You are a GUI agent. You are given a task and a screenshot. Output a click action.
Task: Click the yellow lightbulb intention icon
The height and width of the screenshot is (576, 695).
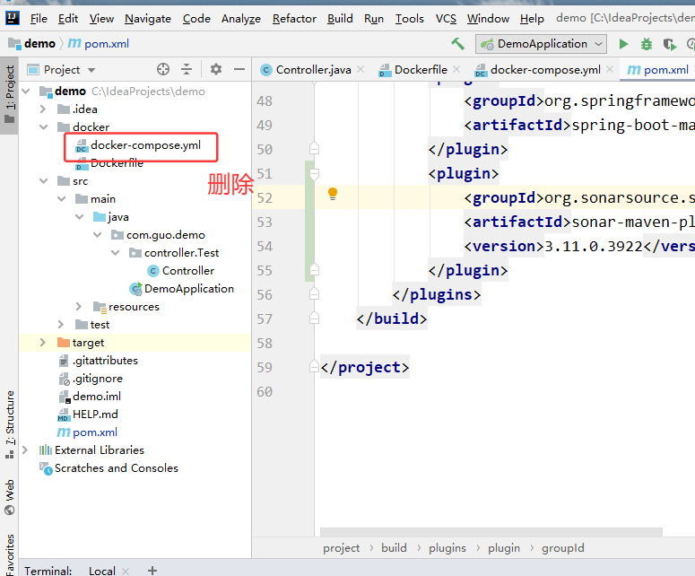(x=333, y=194)
